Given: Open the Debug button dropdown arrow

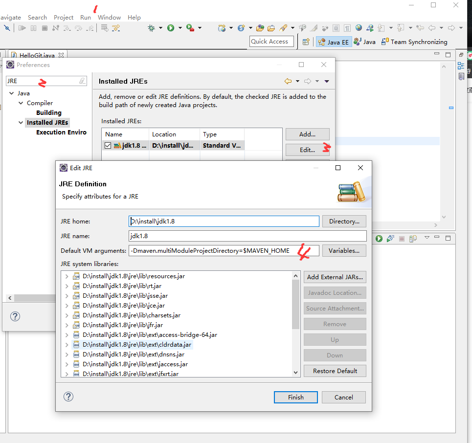Looking at the screenshot, I should coord(160,28).
